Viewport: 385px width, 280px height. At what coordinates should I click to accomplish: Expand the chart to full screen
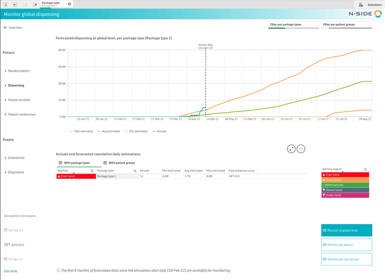291,149
